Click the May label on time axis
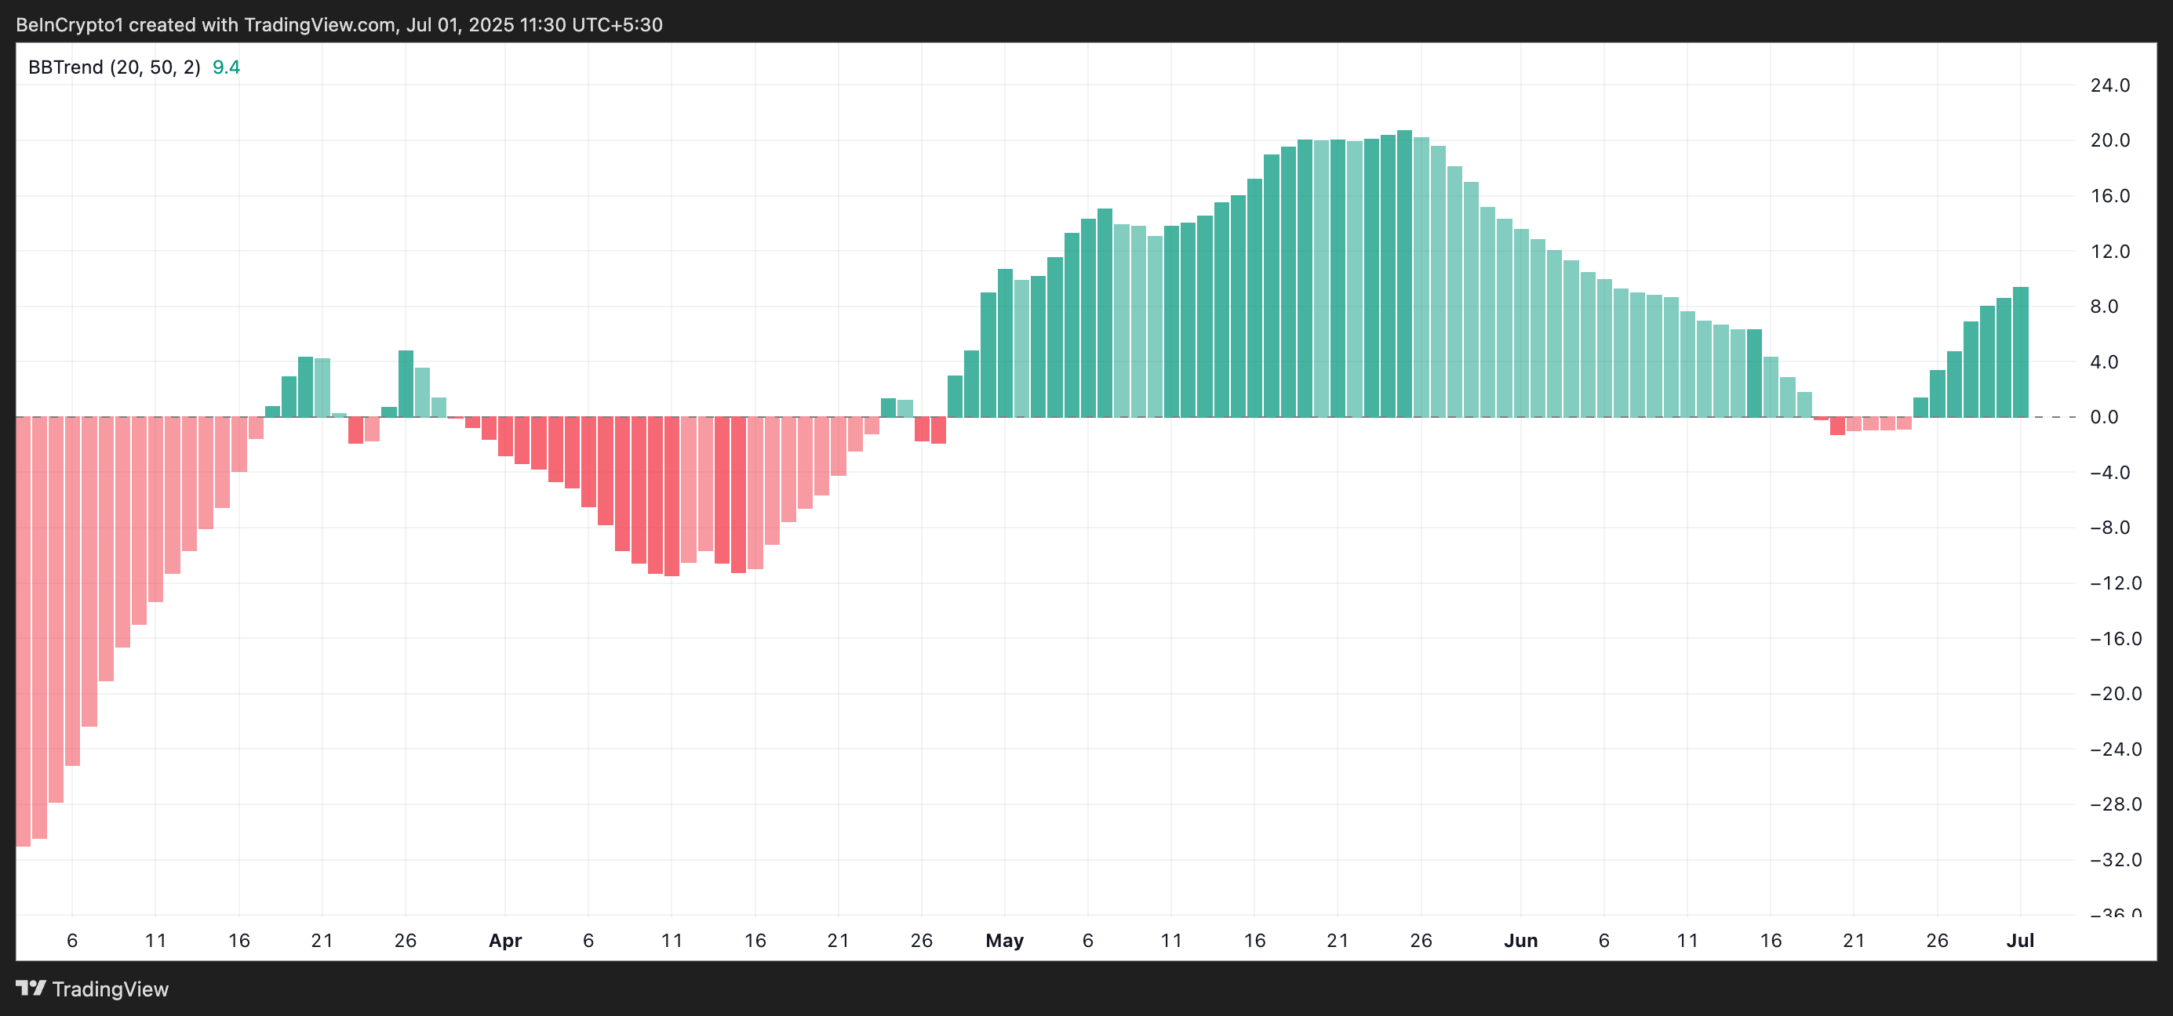 (1004, 940)
